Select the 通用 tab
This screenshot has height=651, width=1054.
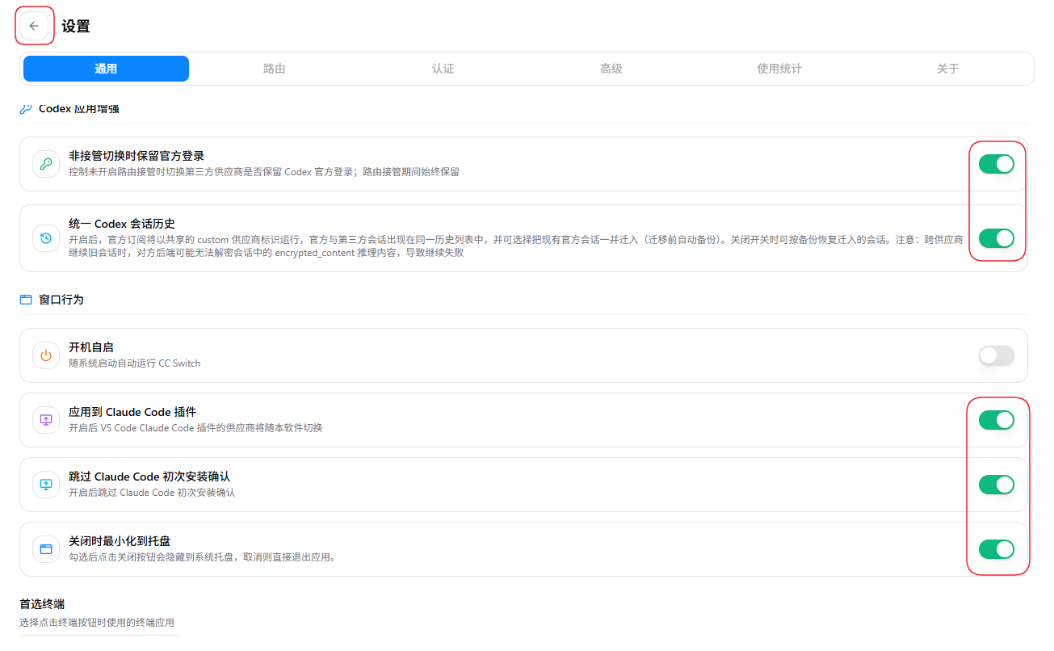pyautogui.click(x=106, y=69)
